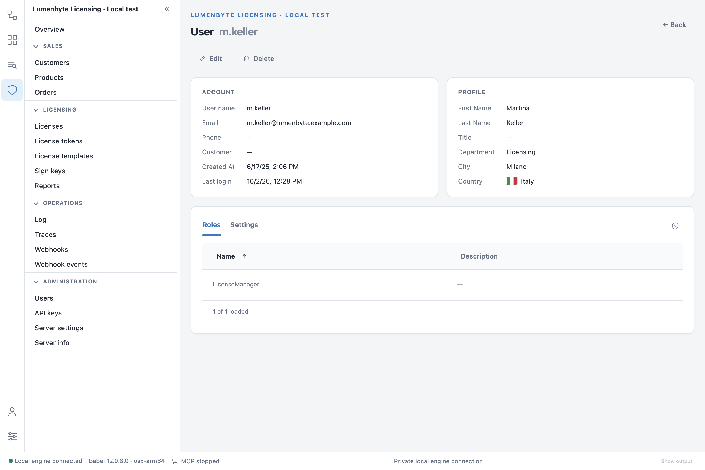Image resolution: width=705 pixels, height=470 pixels.
Task: Select the shield licensing icon in left rail
Action: coord(12,90)
